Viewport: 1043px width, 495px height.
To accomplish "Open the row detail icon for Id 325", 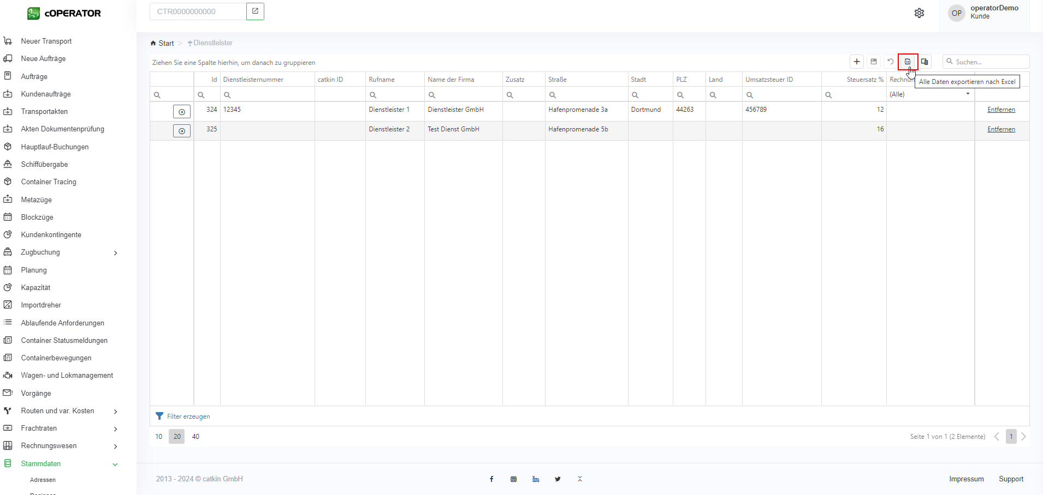I will tap(182, 131).
